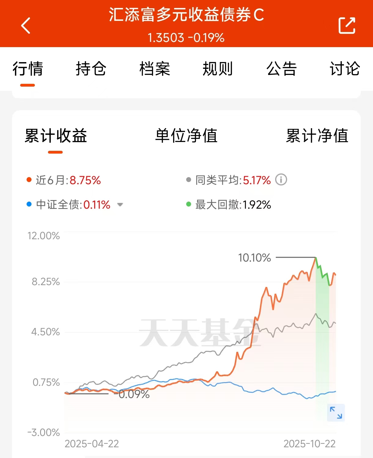Select the 累计收益 chart tab

56,136
